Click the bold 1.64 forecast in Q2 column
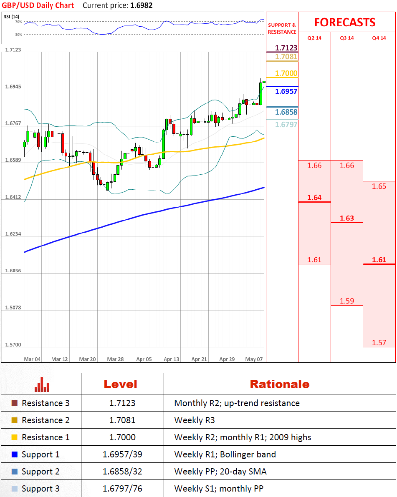The height and width of the screenshot is (497, 397). click(314, 198)
